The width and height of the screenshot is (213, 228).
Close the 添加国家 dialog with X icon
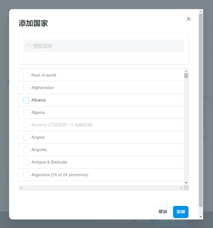(x=188, y=19)
